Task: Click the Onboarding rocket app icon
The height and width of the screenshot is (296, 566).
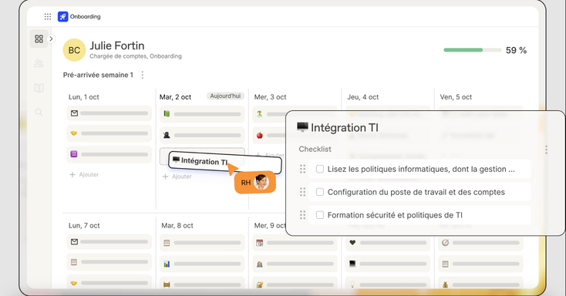Action: [62, 17]
